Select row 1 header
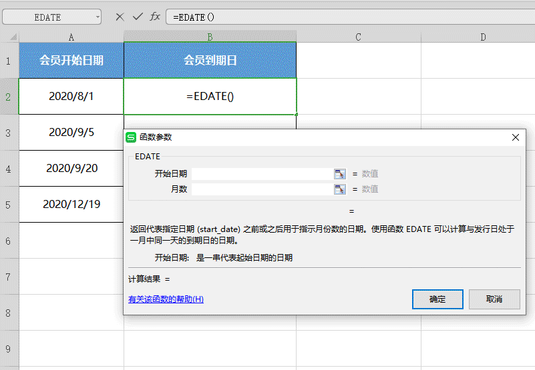Image resolution: width=535 pixels, height=370 pixels. tap(9, 61)
